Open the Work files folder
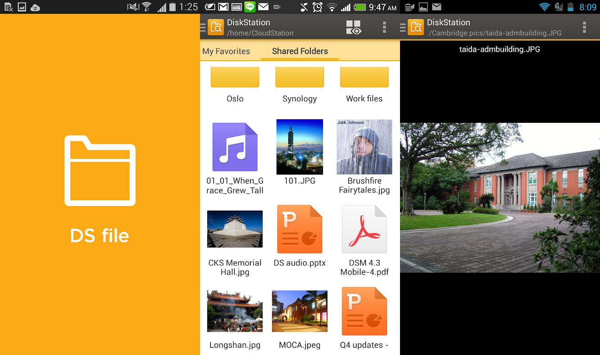 coord(364,77)
